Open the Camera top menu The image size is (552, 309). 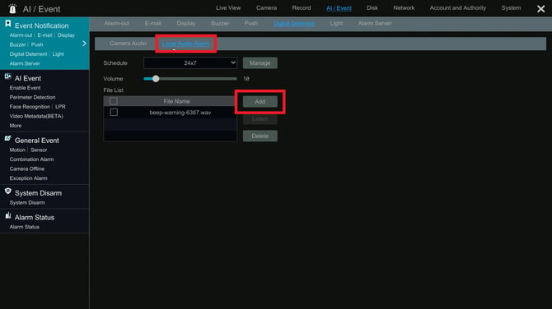click(266, 7)
